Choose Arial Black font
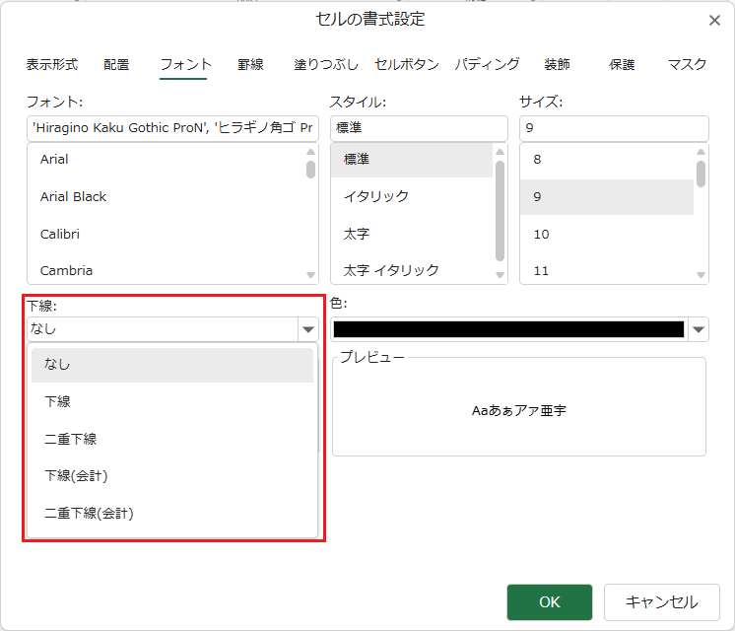 pyautogui.click(x=166, y=196)
